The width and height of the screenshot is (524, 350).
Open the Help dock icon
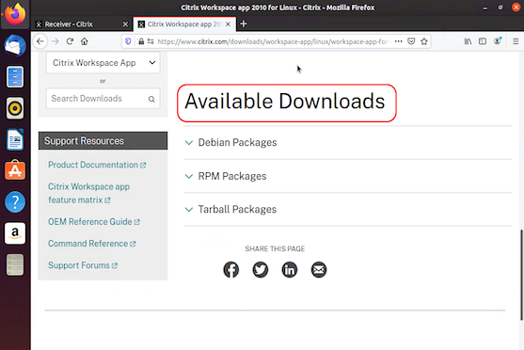[x=15, y=202]
